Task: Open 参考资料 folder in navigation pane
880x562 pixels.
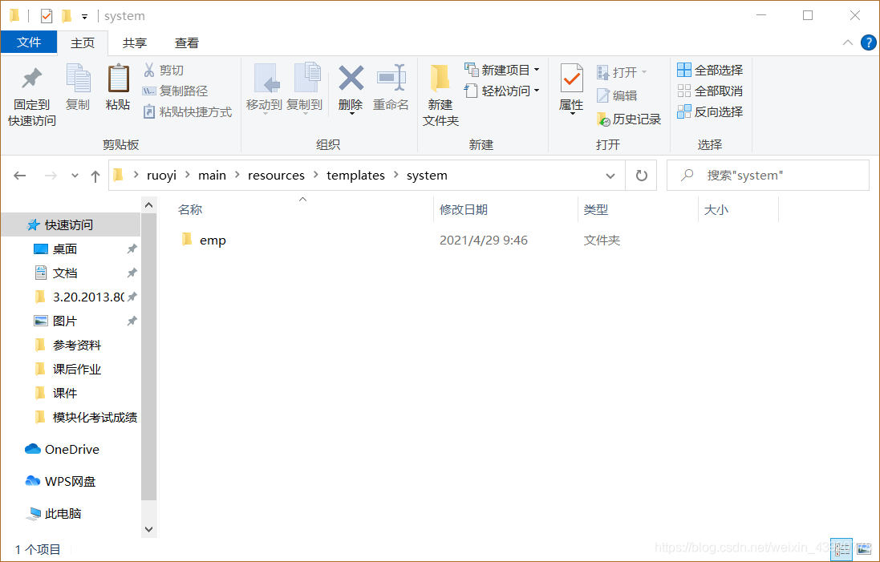Action: (x=76, y=346)
